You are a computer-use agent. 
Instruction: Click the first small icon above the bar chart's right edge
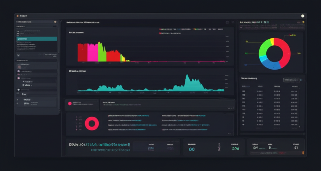point(227,23)
